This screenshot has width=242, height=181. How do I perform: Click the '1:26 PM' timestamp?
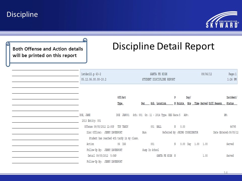click(x=232, y=79)
